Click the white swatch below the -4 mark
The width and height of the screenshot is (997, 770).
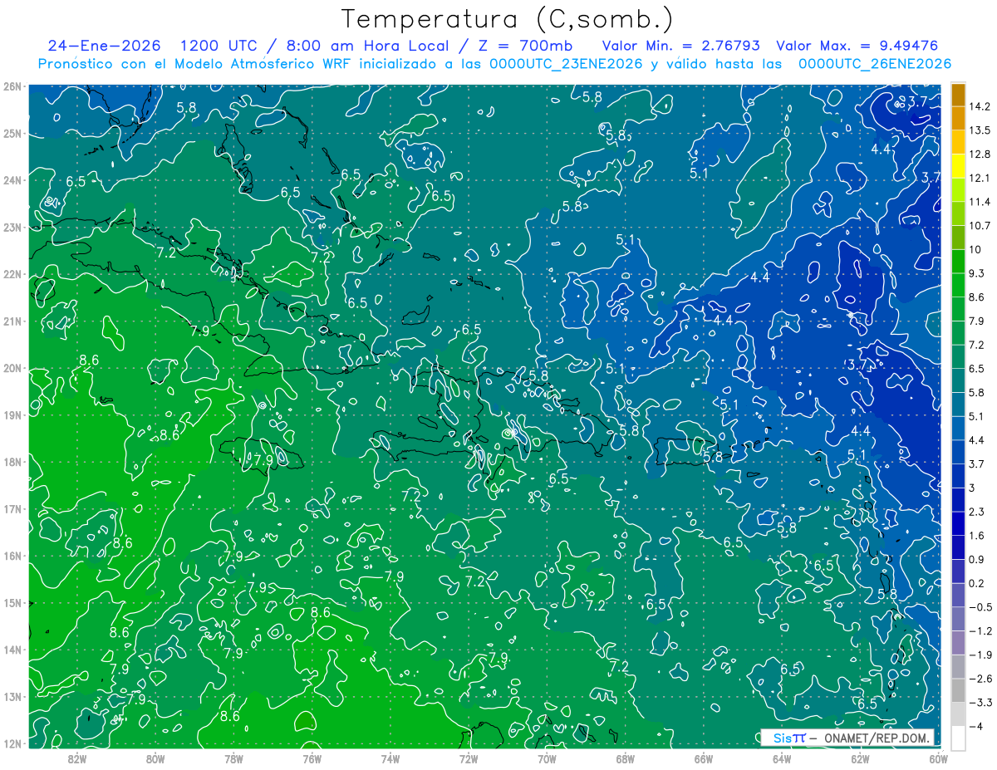click(x=958, y=738)
